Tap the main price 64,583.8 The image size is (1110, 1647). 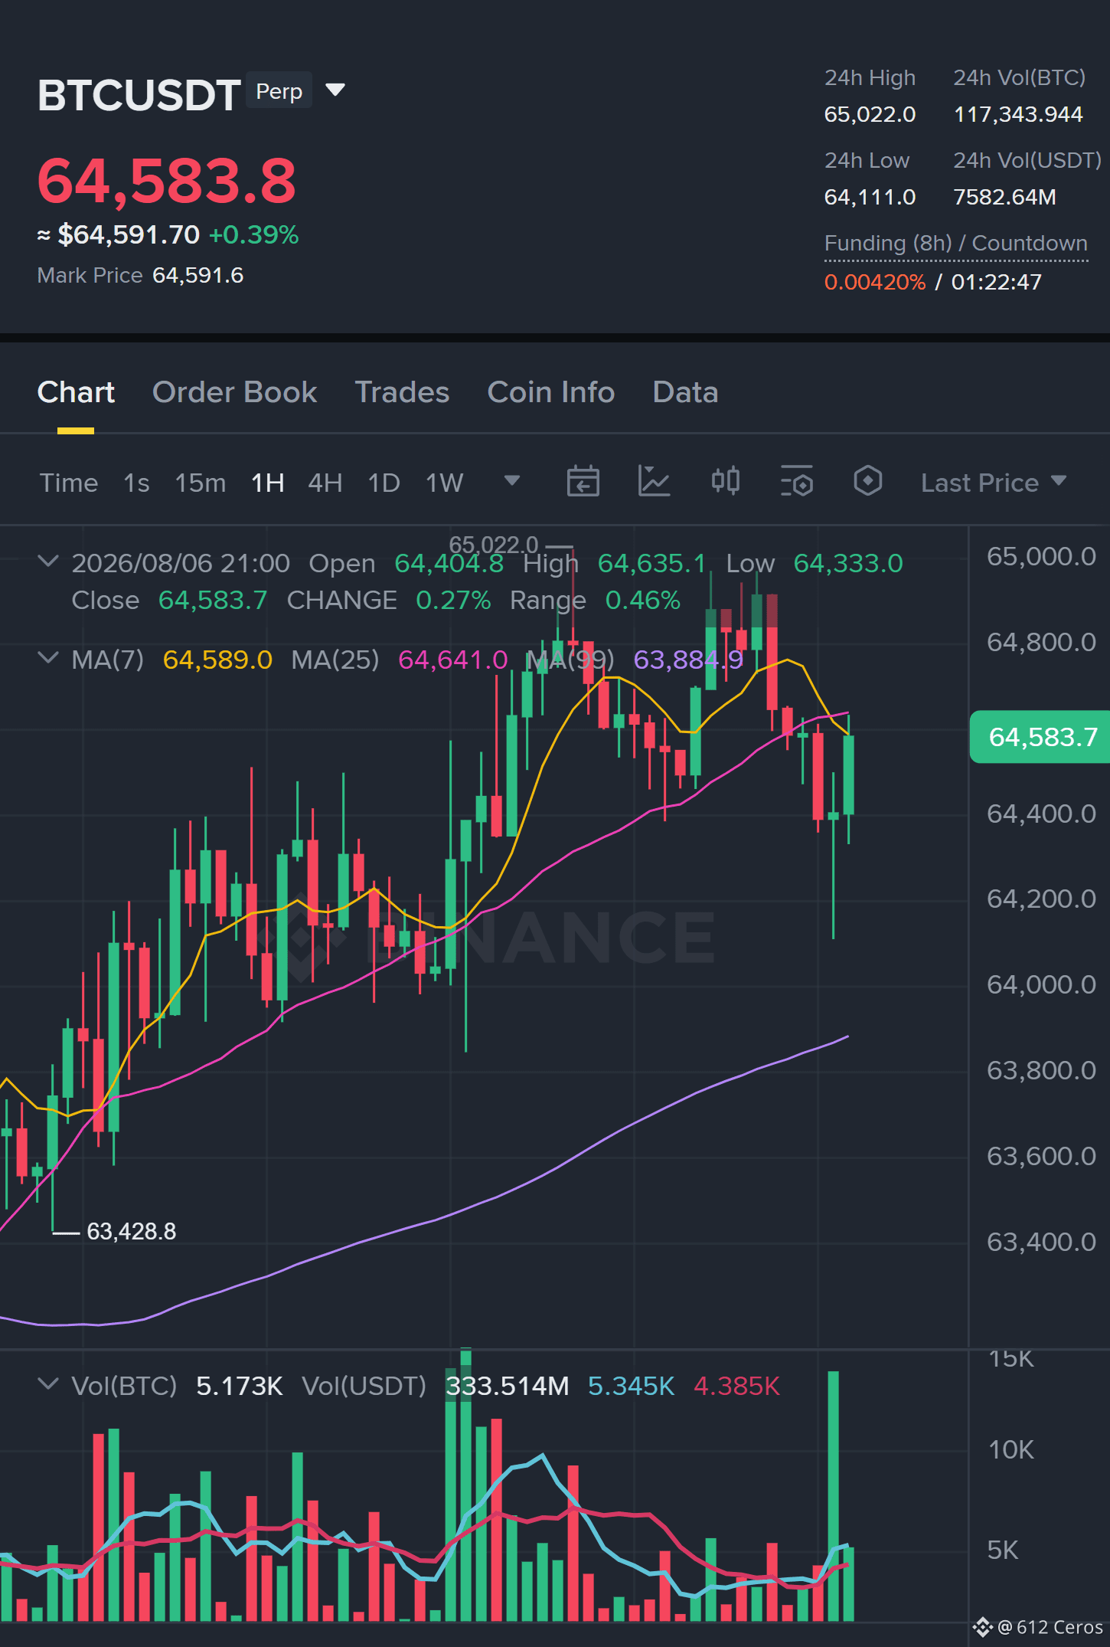(x=167, y=181)
